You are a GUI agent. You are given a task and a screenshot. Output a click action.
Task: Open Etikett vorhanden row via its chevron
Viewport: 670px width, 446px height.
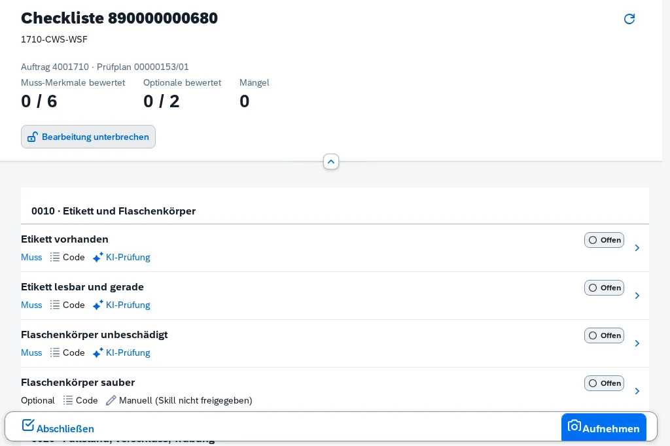(x=637, y=248)
